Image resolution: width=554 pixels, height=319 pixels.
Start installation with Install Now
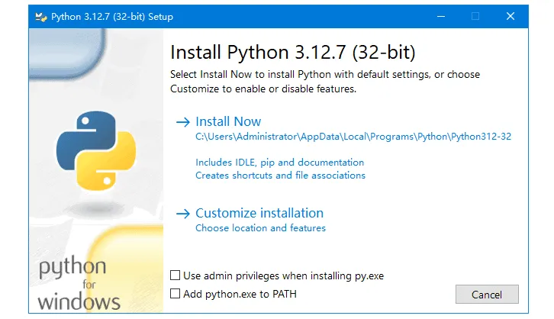tap(228, 121)
